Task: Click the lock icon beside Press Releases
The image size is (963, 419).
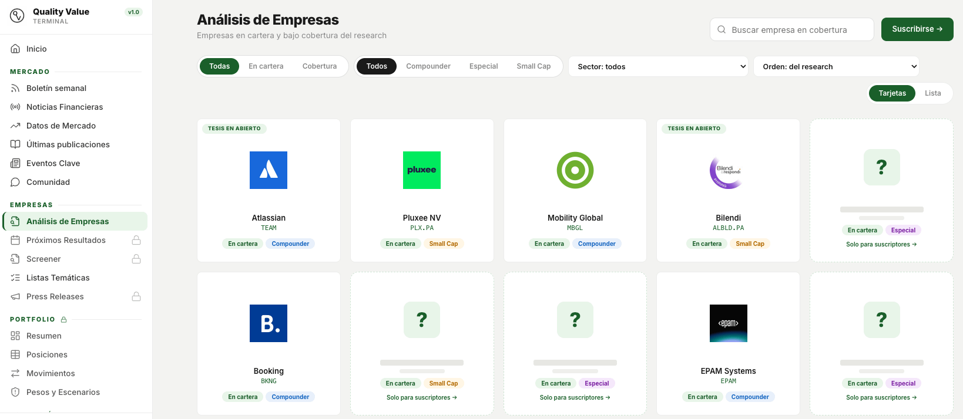Action: click(x=136, y=296)
